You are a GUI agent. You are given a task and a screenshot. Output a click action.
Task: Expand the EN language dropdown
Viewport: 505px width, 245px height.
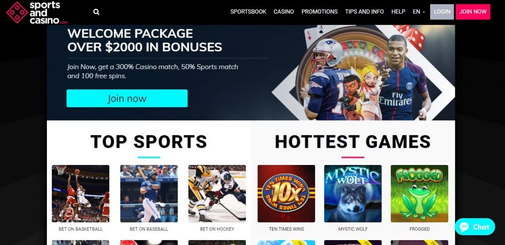[x=419, y=11]
